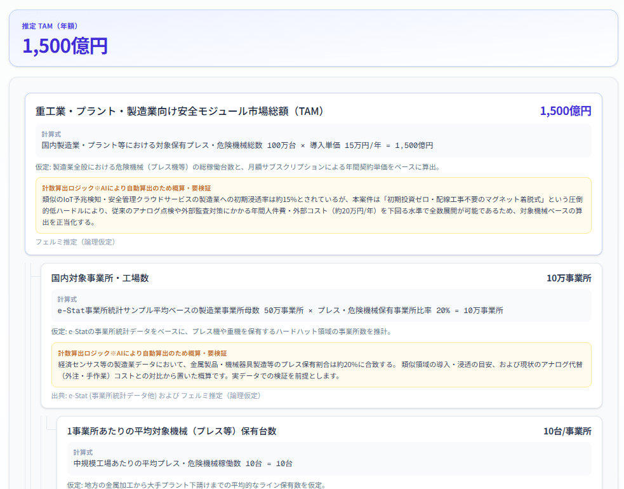The image size is (624, 489).
Task: Click the logic paragraph mentioning 初期浸透率は約15%
Action: tap(312, 211)
